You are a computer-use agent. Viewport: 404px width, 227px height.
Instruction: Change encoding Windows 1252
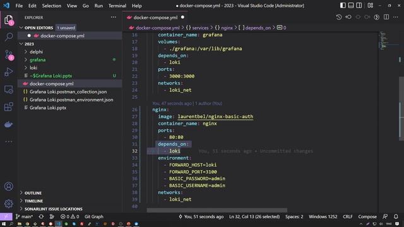pos(323,217)
